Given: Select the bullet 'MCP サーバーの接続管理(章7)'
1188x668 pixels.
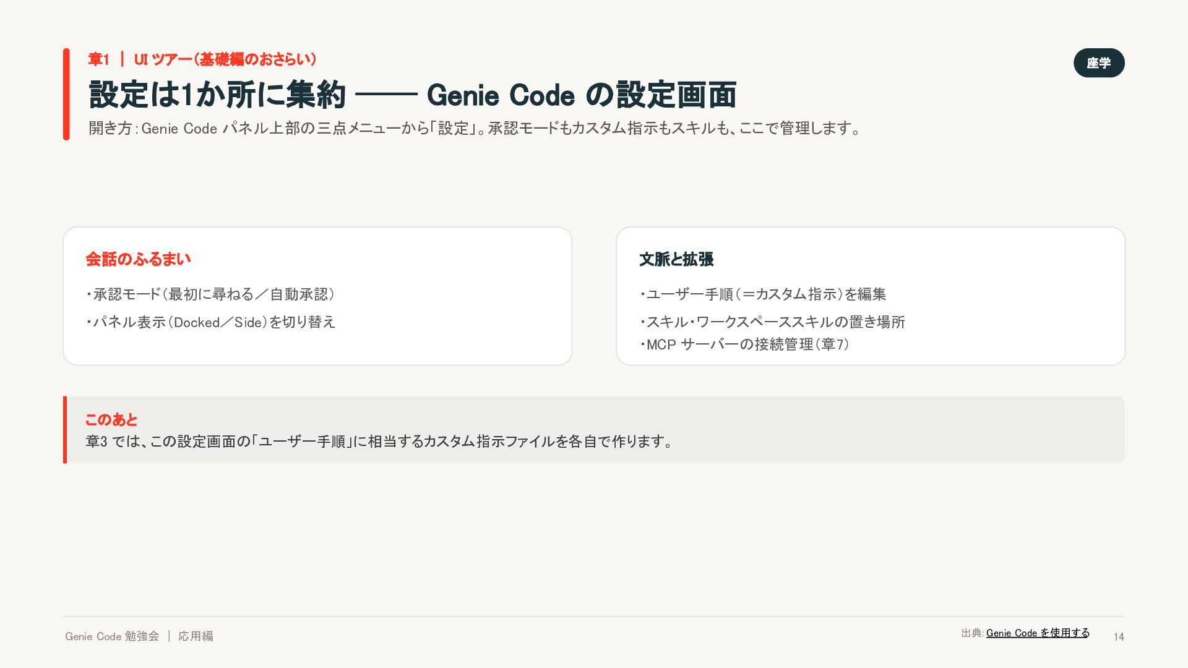Looking at the screenshot, I should (744, 345).
